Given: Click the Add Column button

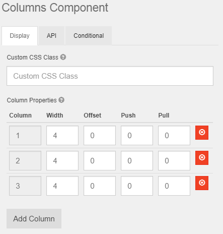Looking at the screenshot, I should click(34, 218).
